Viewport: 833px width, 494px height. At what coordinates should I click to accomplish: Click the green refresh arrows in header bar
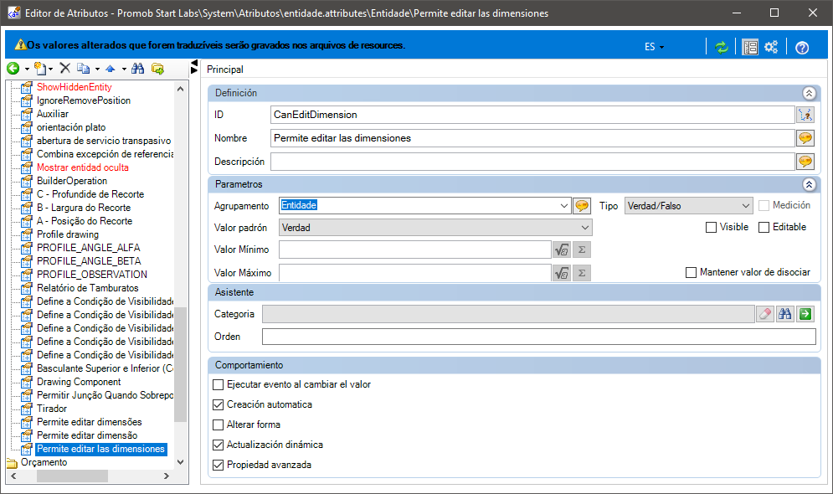click(x=722, y=47)
